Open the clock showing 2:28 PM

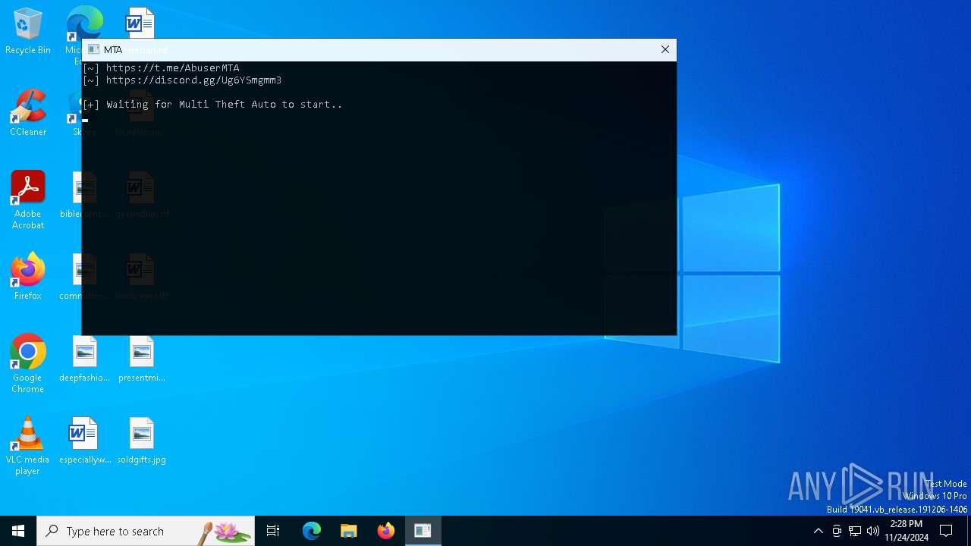[907, 531]
